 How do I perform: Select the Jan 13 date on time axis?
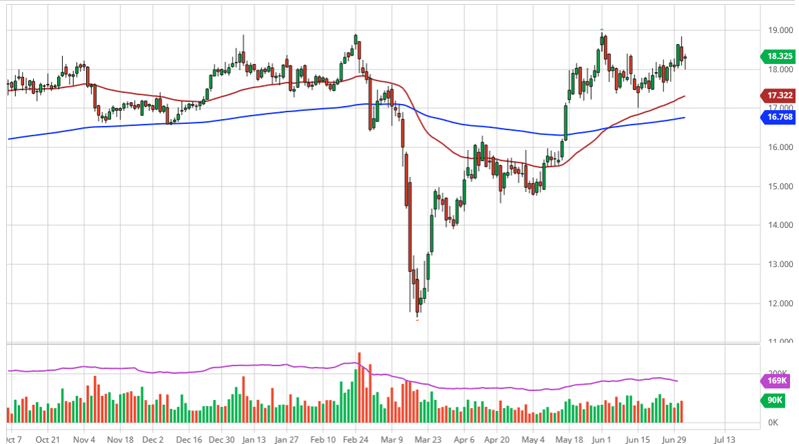tap(253, 438)
